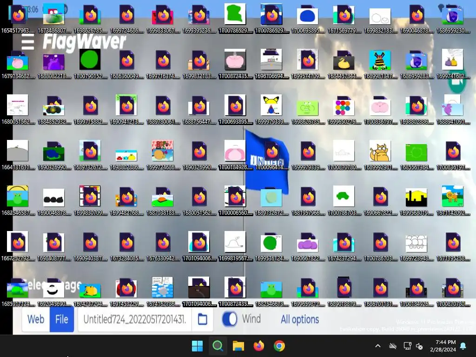Select orange cat file 1689992981
The width and height of the screenshot is (476, 357).
pyautogui.click(x=380, y=155)
